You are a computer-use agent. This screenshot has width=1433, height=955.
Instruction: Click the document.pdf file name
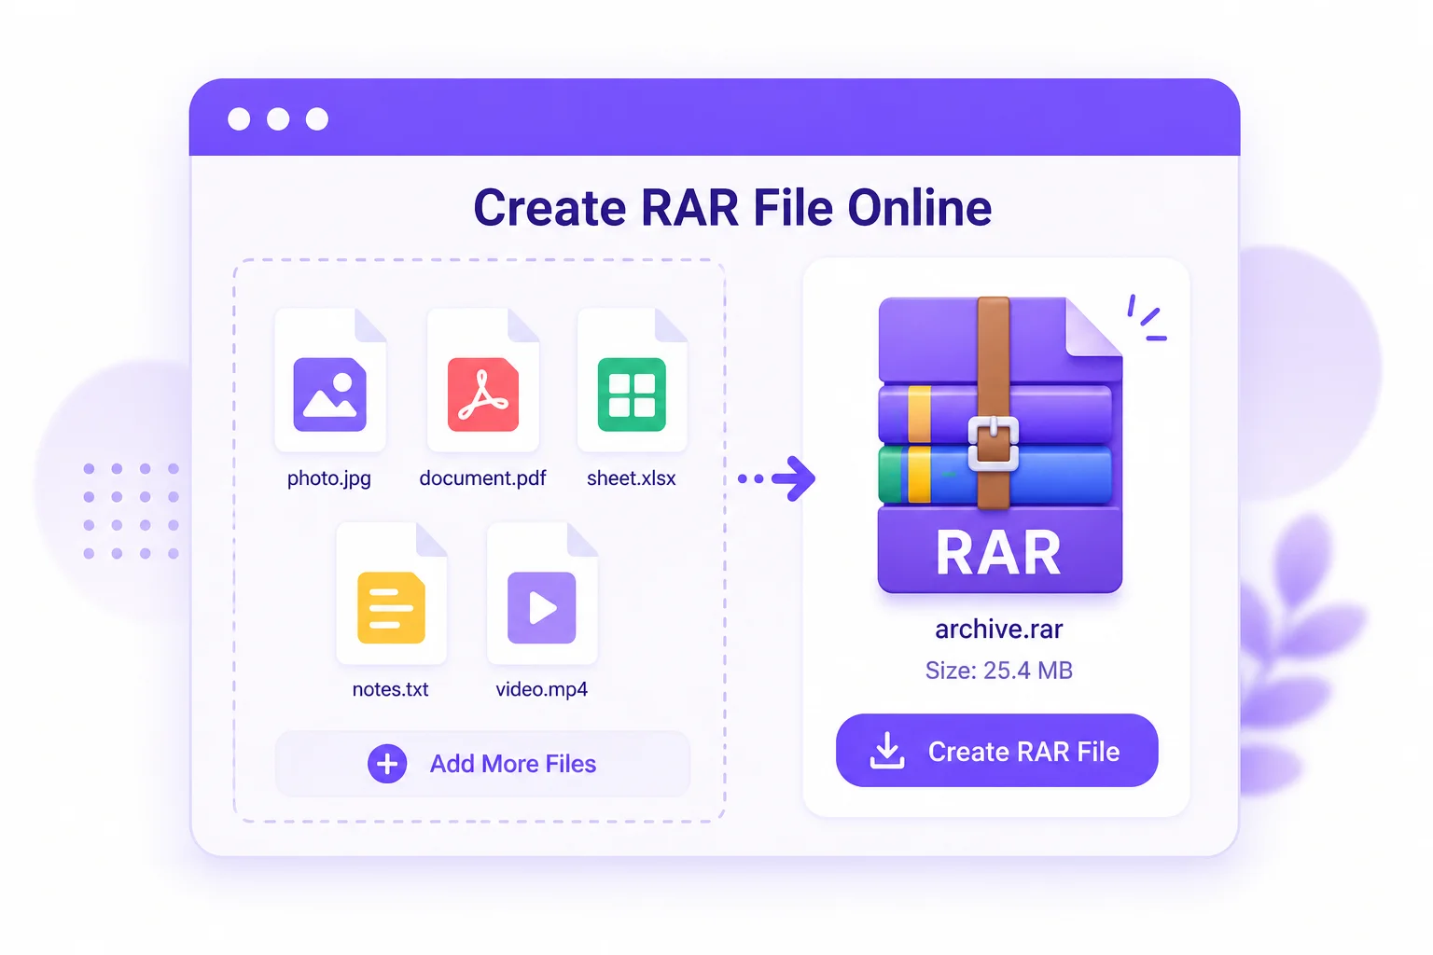482,478
